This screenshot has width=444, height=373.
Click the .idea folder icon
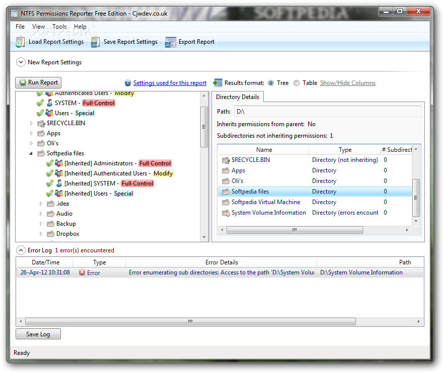(51, 204)
